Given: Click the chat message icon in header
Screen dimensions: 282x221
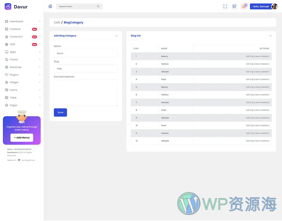Looking at the screenshot, I should [234, 6].
